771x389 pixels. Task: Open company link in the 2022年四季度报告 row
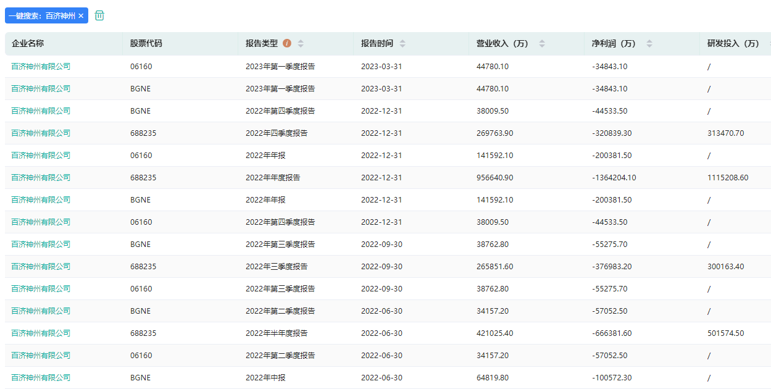coord(41,133)
